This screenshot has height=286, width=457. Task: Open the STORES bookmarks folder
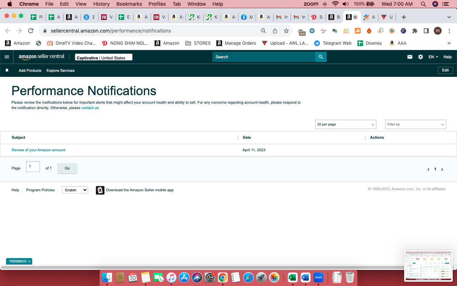coord(198,43)
